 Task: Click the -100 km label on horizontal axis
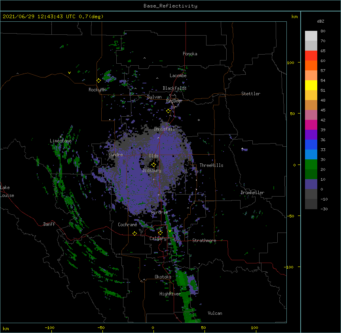pos(49,327)
